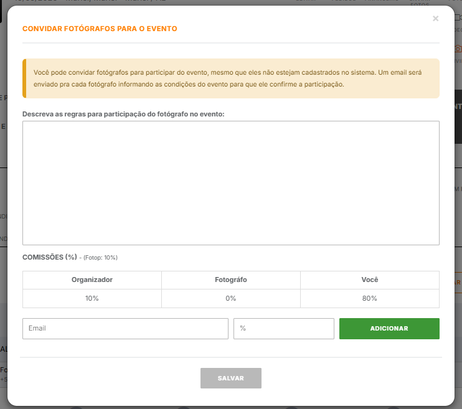Select the Você column header
The width and height of the screenshot is (462, 409).
pyautogui.click(x=369, y=280)
